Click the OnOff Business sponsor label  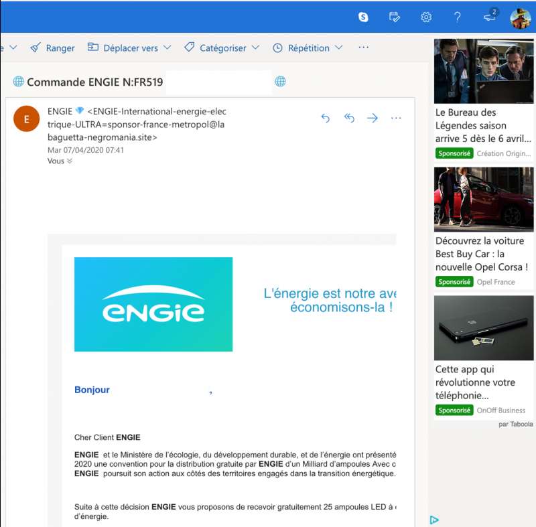500,410
